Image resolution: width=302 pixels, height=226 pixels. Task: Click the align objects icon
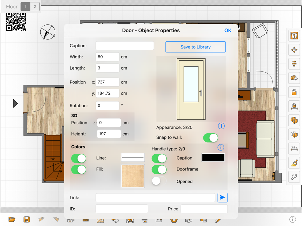[x=294, y=64]
